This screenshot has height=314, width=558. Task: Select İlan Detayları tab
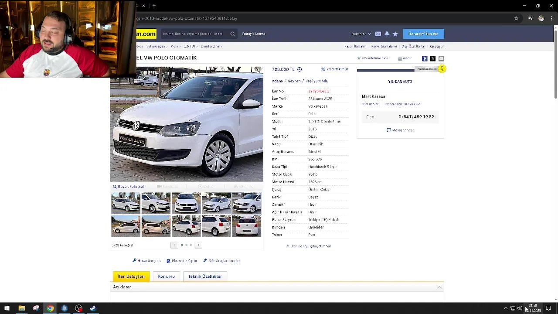[x=131, y=276]
